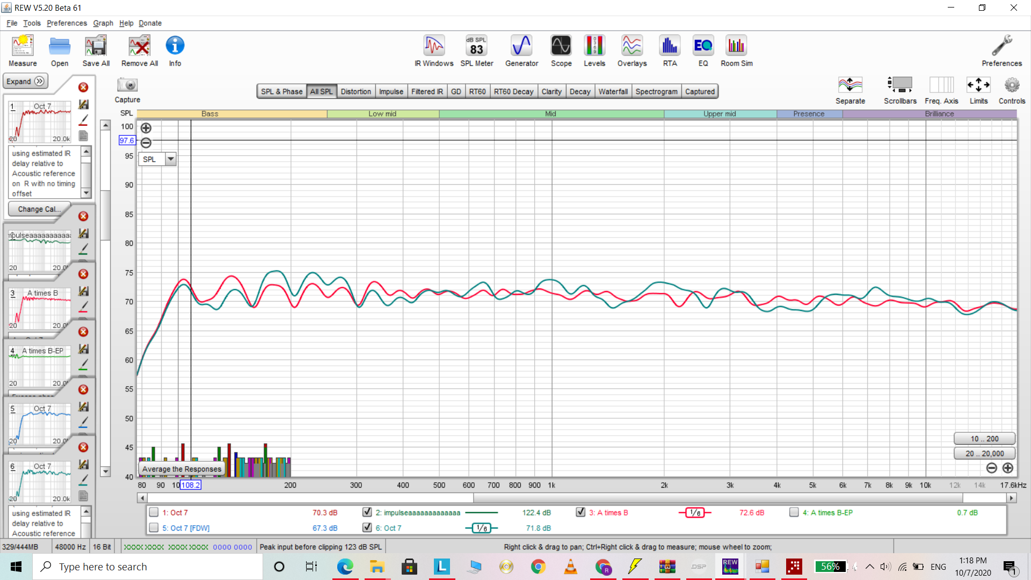Click Average the Responses button
This screenshot has width=1031, height=580.
pos(181,469)
